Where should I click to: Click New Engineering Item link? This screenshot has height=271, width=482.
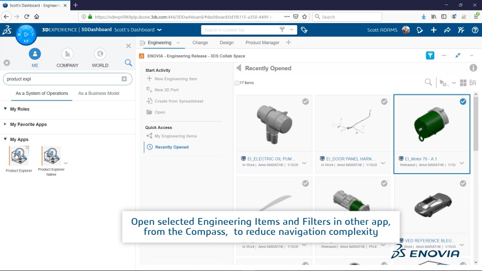pos(176,79)
